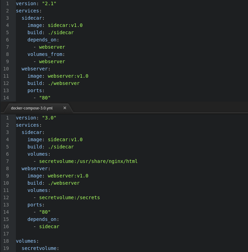This screenshot has height=252, width=248.
Task: Click gutter line number 17
Action: [6, 234]
